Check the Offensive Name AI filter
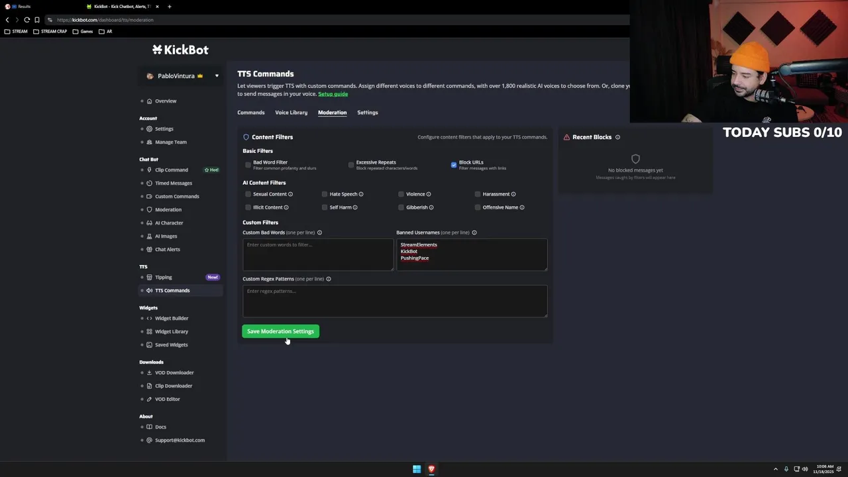This screenshot has height=477, width=848. tap(478, 207)
